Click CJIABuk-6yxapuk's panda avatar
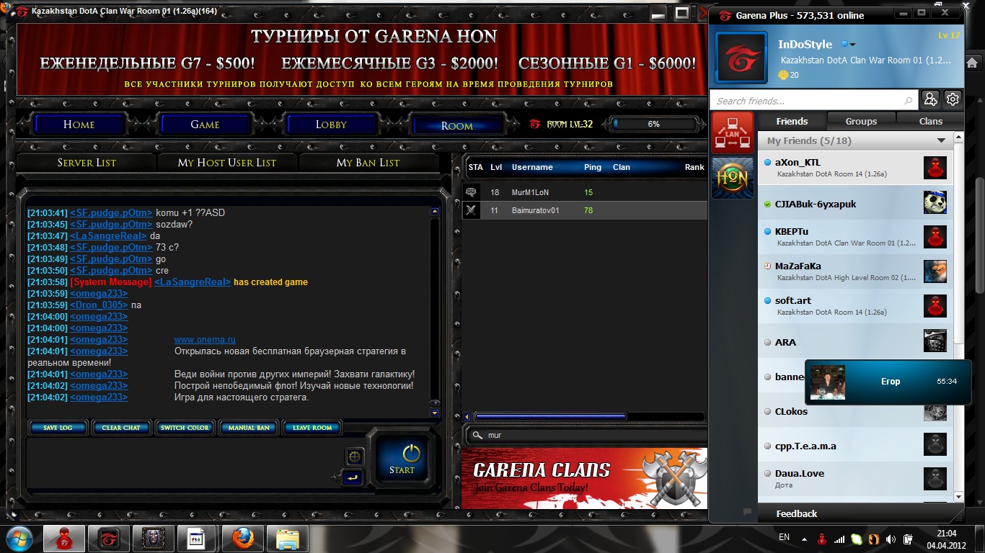 (x=935, y=202)
